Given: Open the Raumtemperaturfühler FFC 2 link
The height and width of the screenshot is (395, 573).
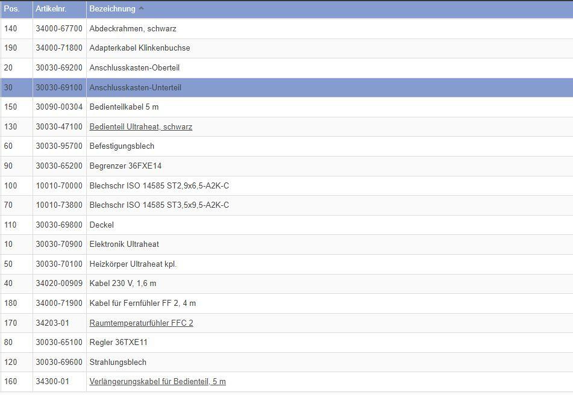Looking at the screenshot, I should tap(141, 323).
